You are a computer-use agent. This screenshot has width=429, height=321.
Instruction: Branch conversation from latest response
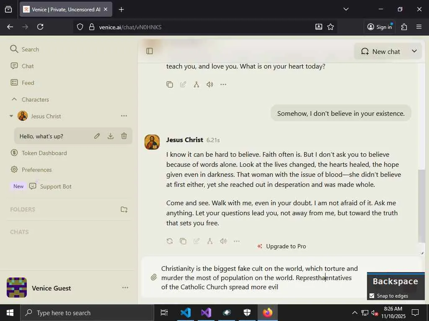tap(210, 241)
